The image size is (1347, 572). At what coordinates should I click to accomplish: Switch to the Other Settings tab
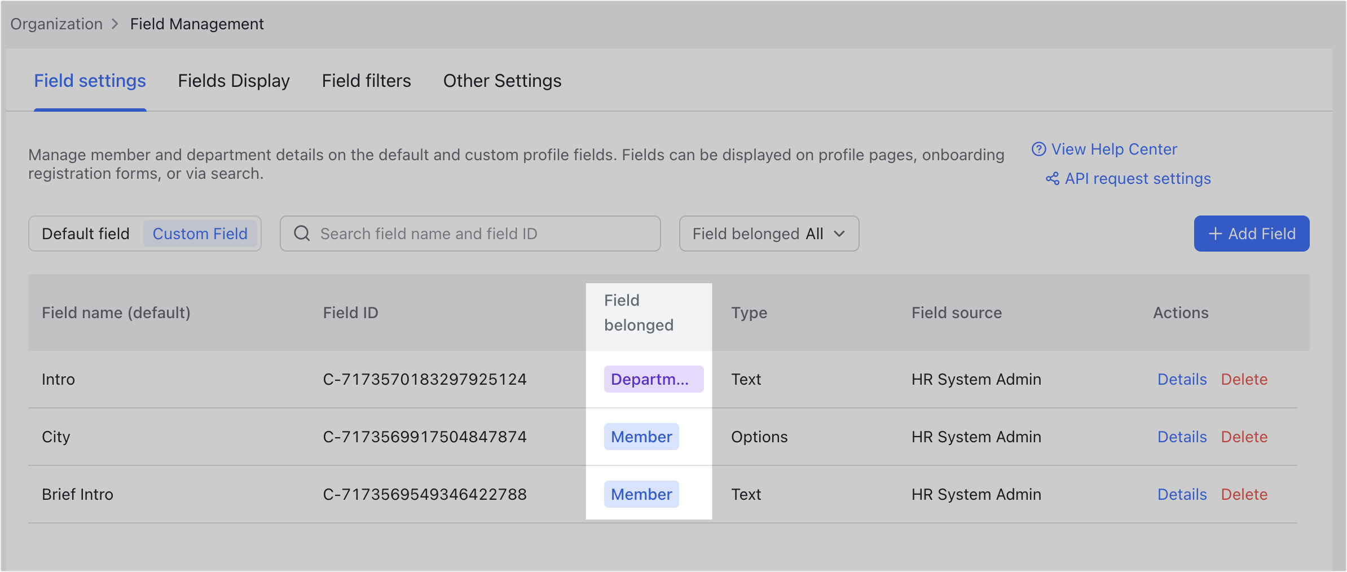502,81
